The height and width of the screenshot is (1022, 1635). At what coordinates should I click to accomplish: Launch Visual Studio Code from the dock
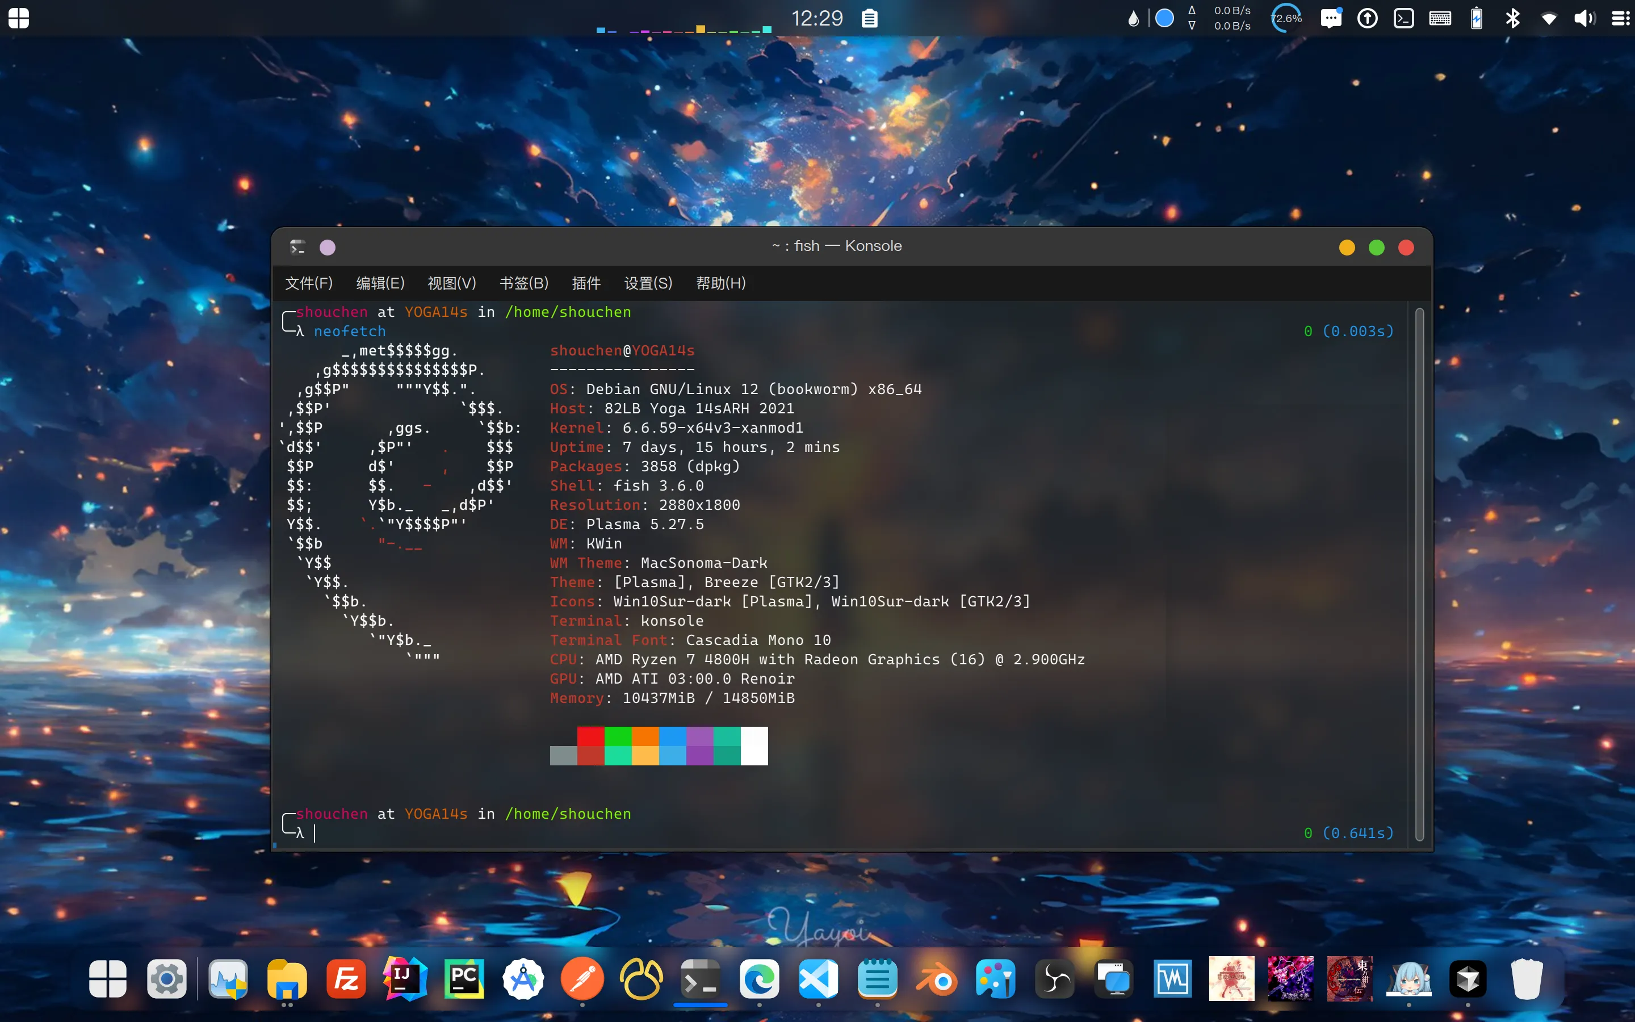pos(818,979)
